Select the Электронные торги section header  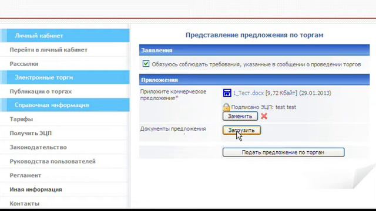point(65,77)
